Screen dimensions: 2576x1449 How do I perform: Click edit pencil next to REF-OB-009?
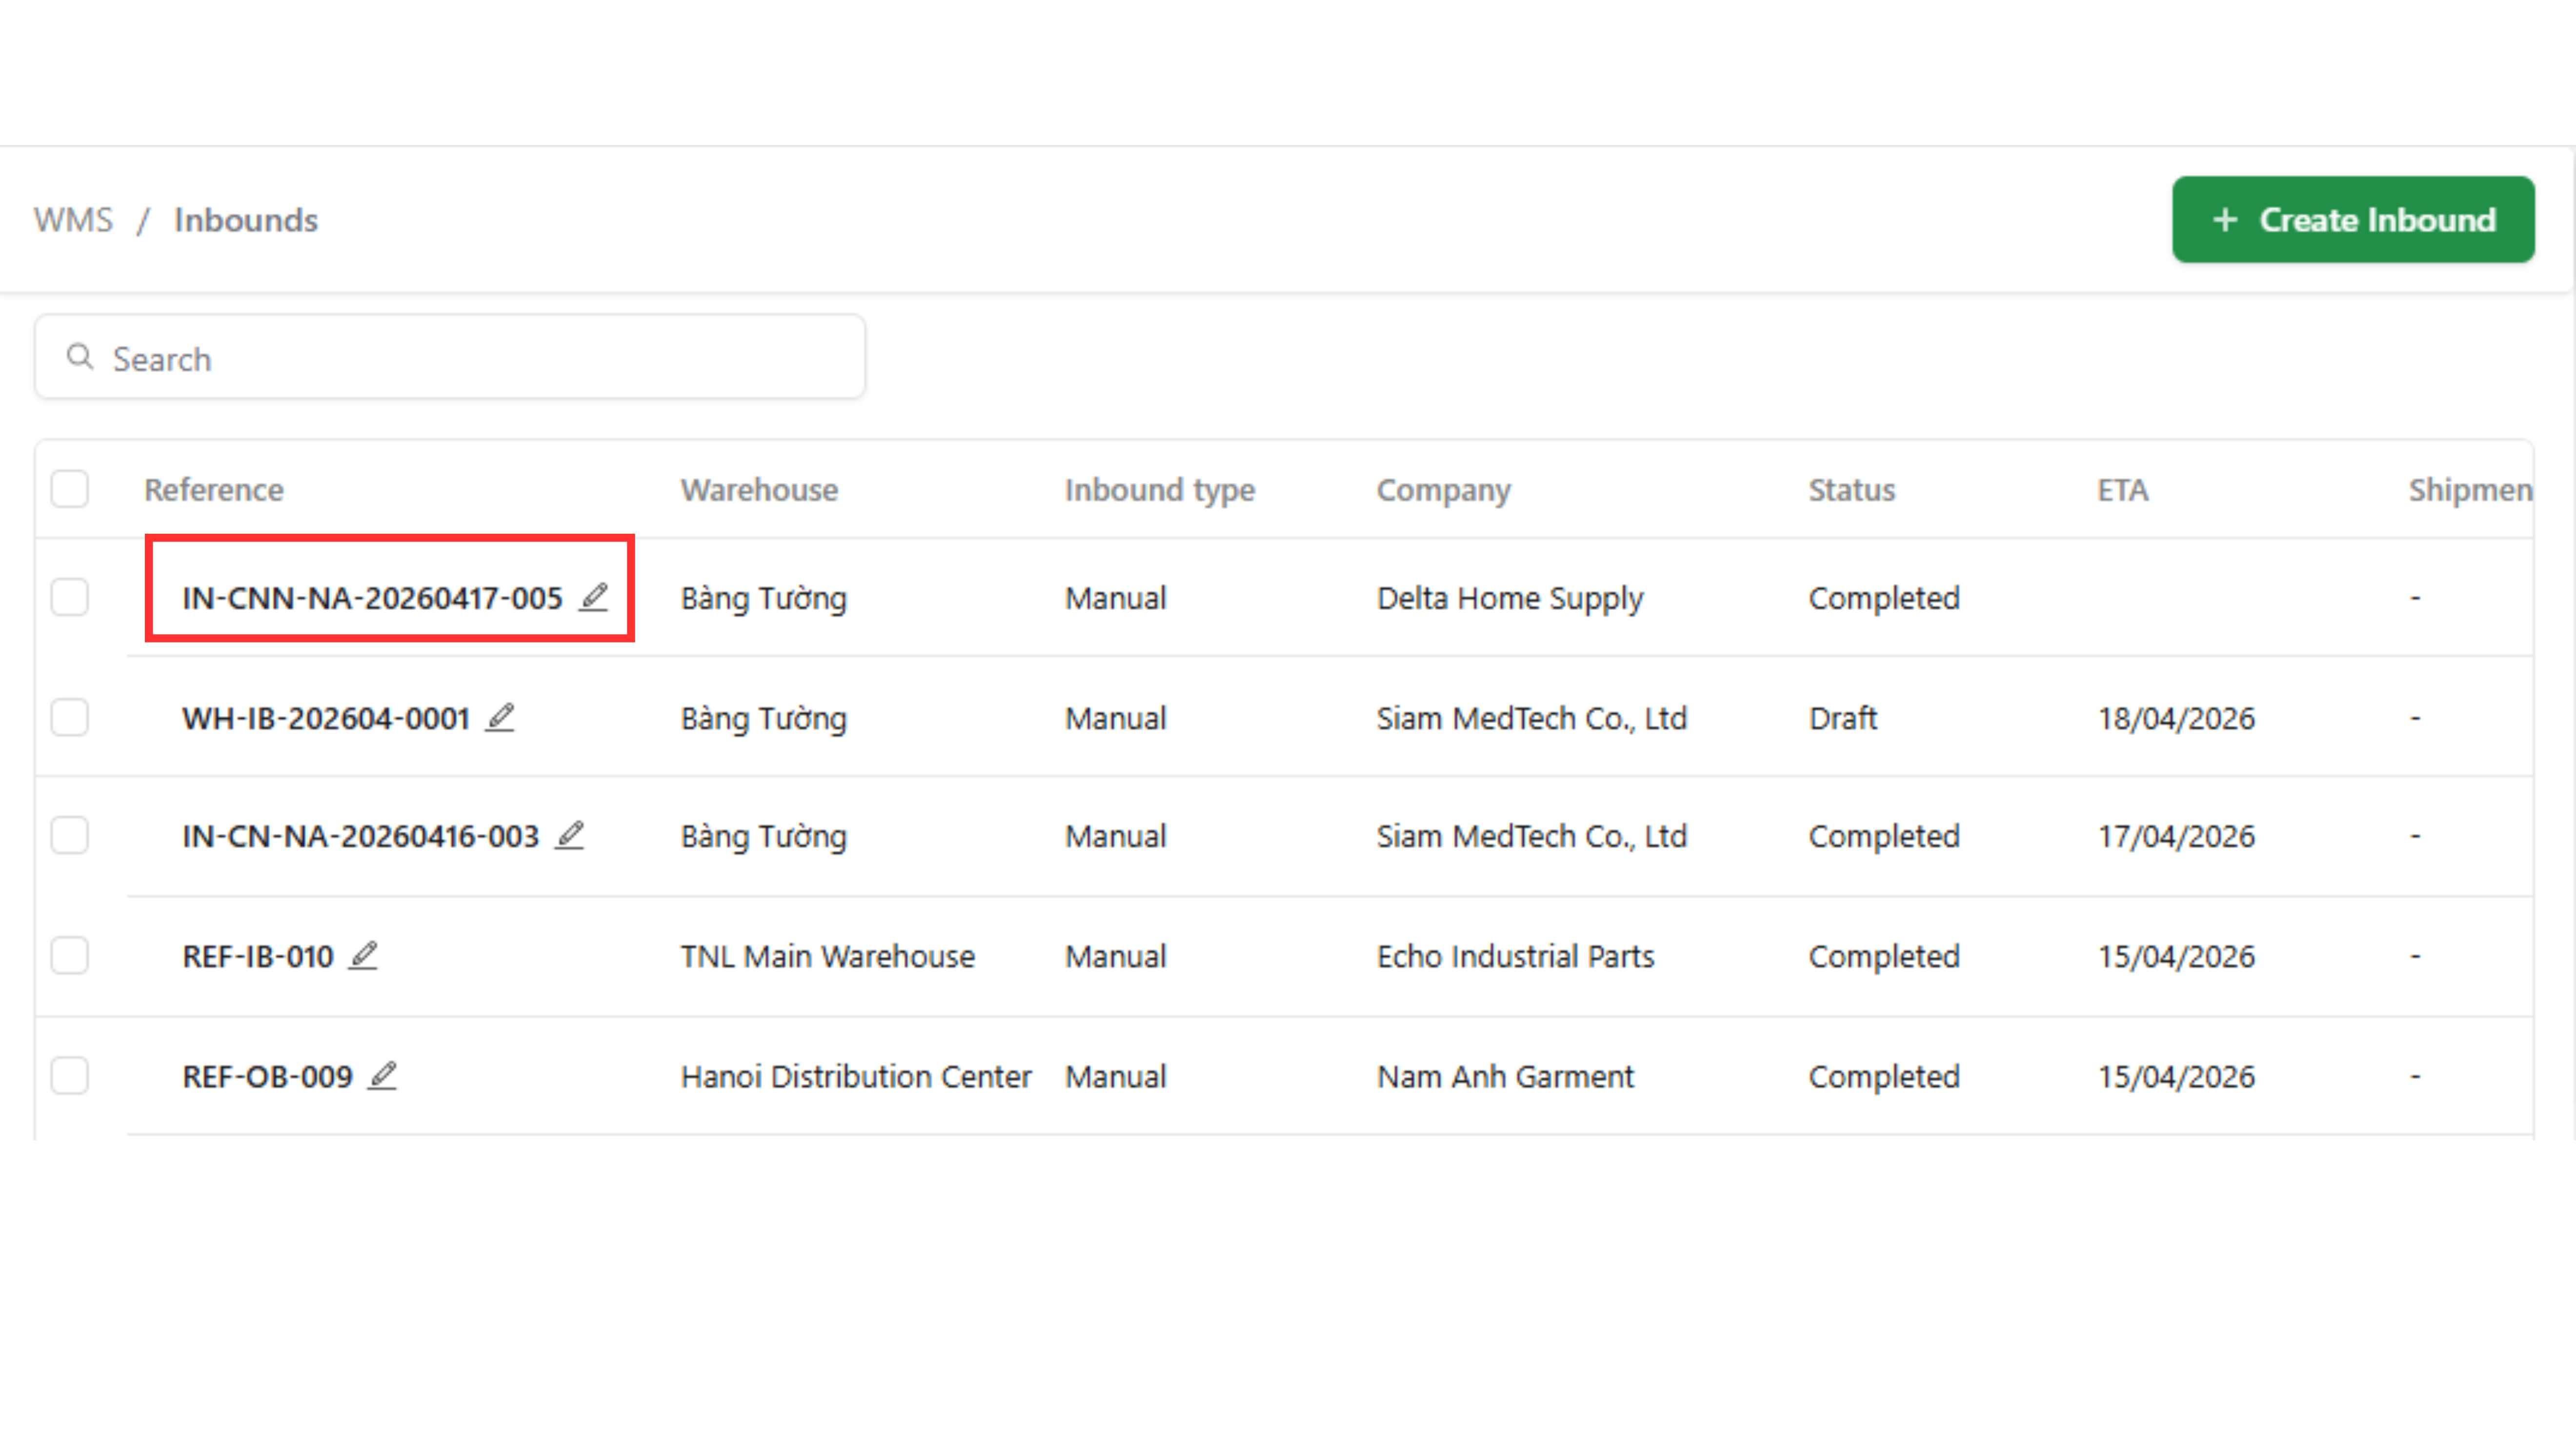383,1076
